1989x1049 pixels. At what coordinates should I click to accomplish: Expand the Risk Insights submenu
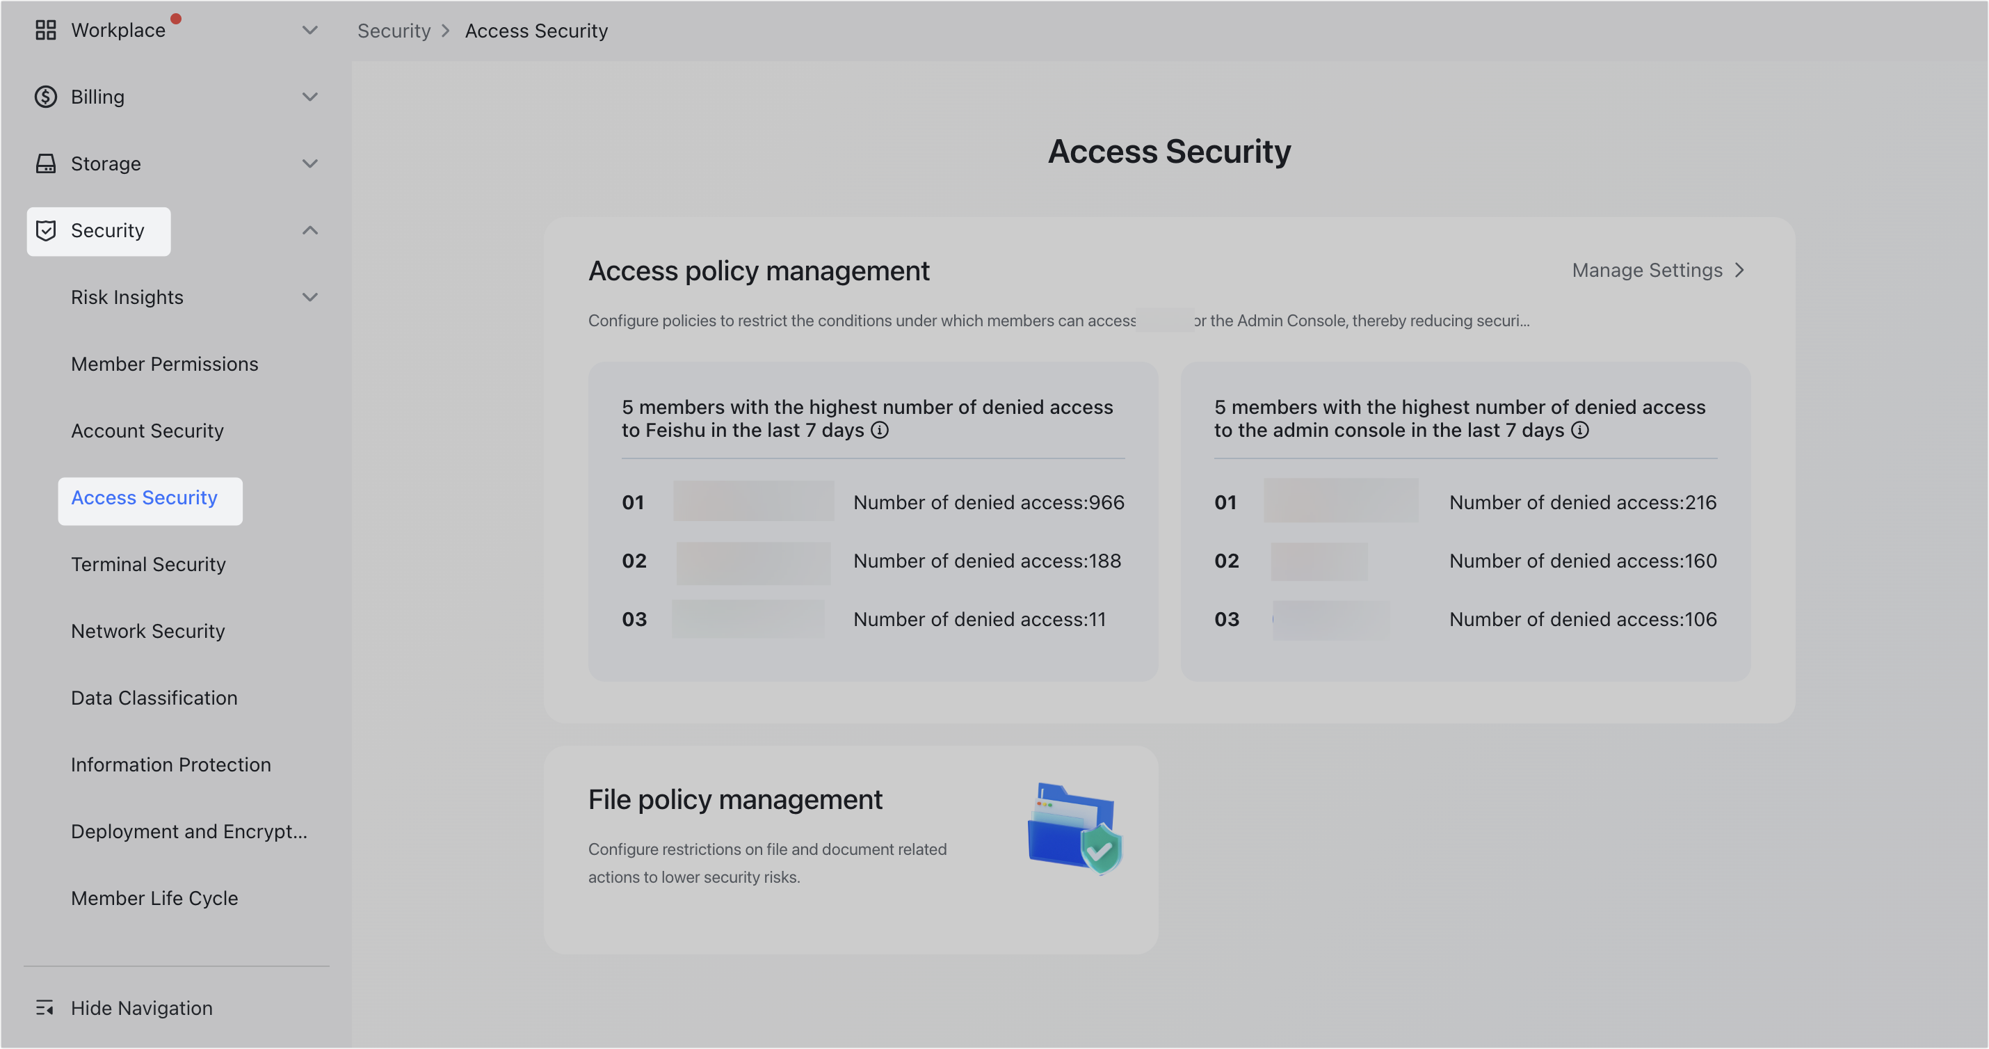pyautogui.click(x=310, y=296)
